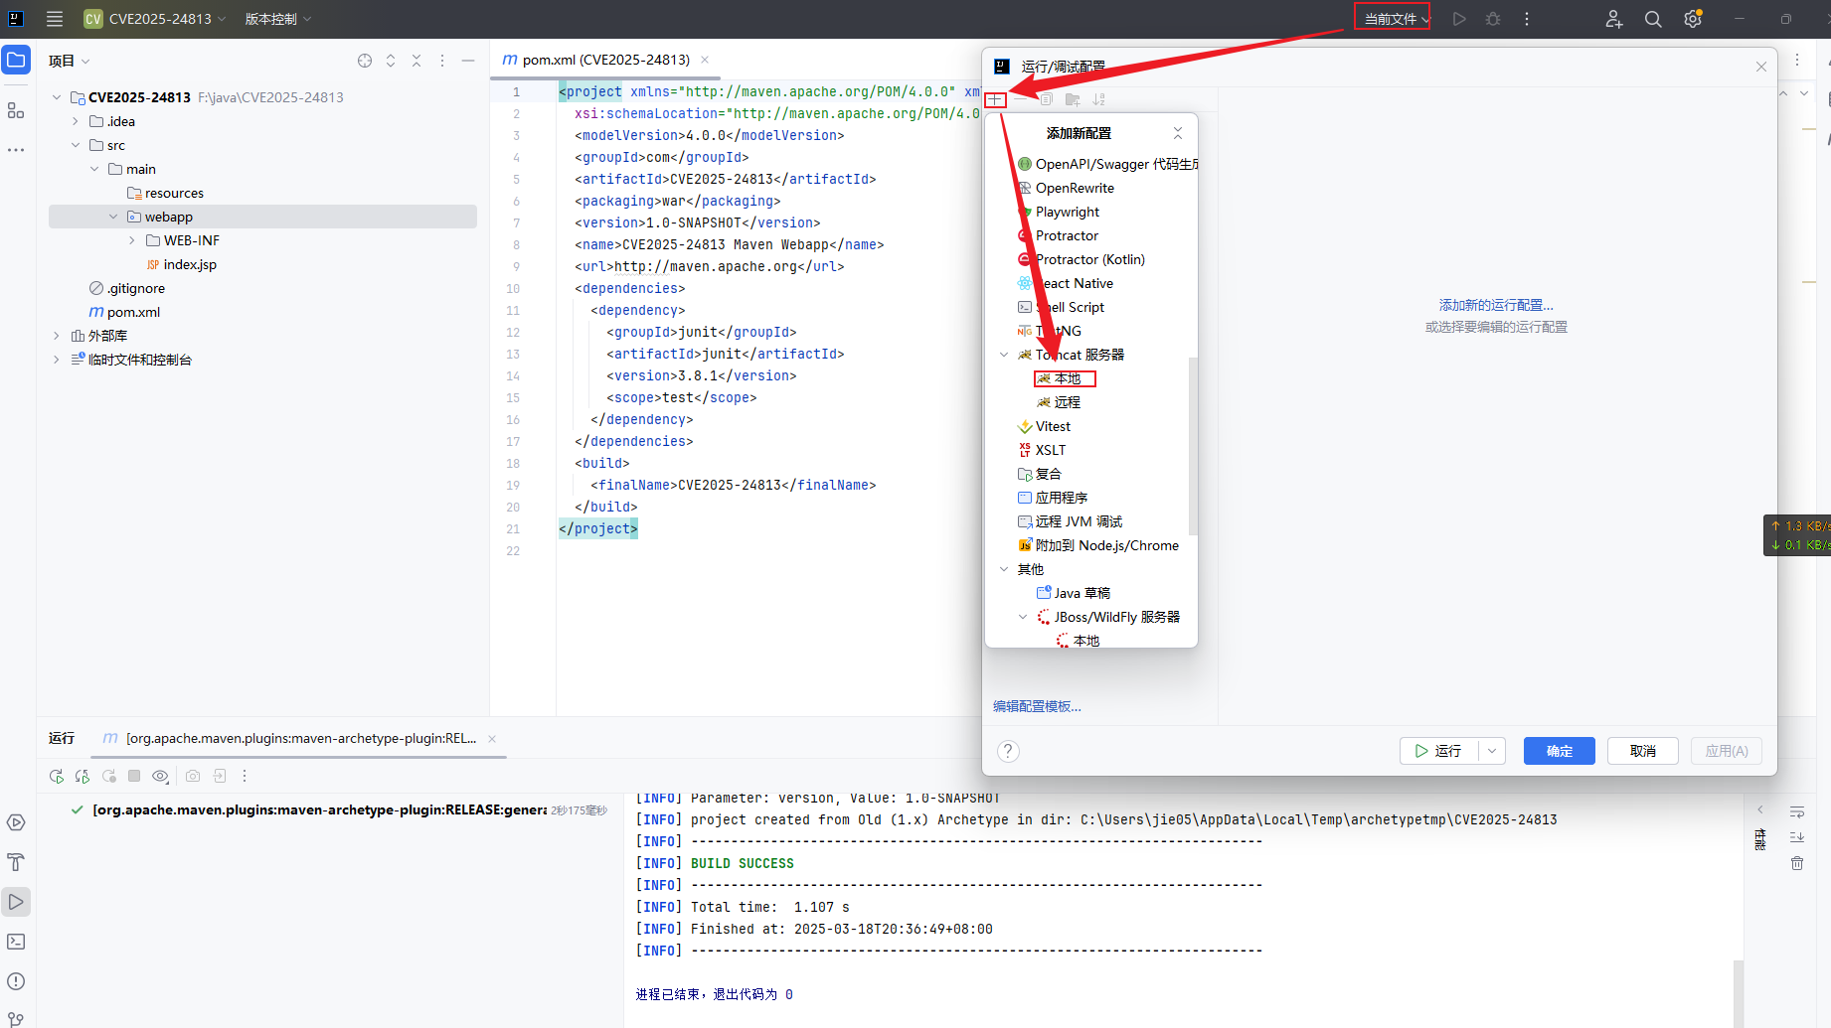Screen dimensions: 1831x1028
Task: Collapse all in Project panel
Action: [416, 61]
